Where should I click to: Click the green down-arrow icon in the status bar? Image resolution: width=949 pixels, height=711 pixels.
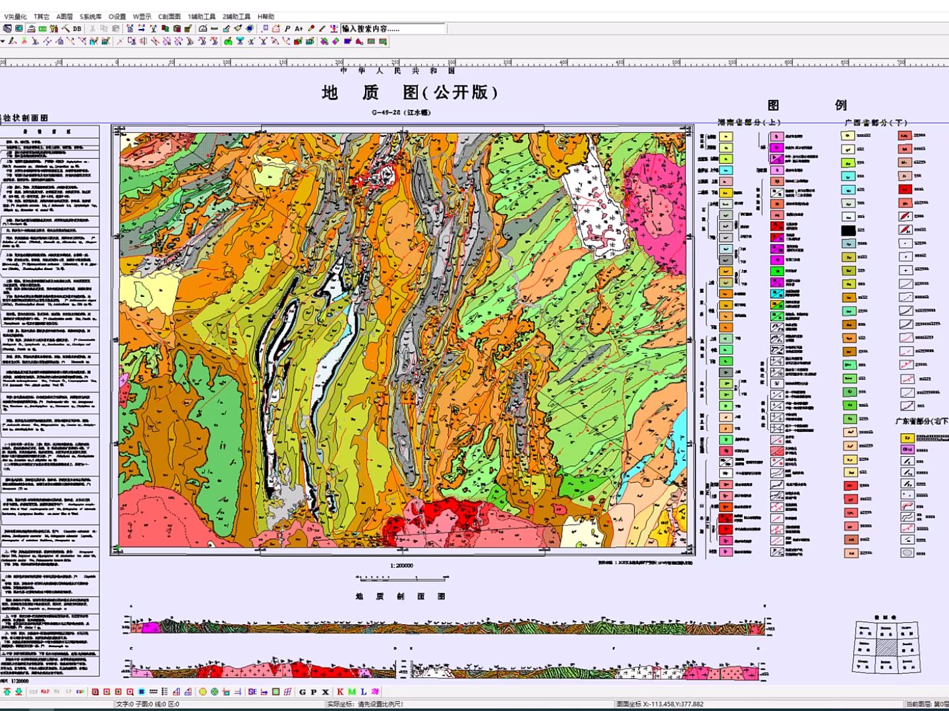pos(18,691)
